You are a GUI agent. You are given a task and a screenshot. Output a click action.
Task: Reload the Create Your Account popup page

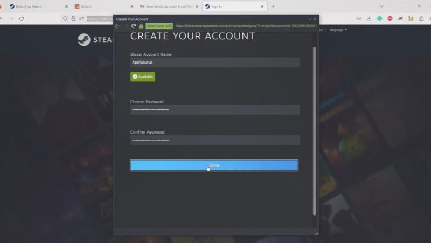pos(134,26)
